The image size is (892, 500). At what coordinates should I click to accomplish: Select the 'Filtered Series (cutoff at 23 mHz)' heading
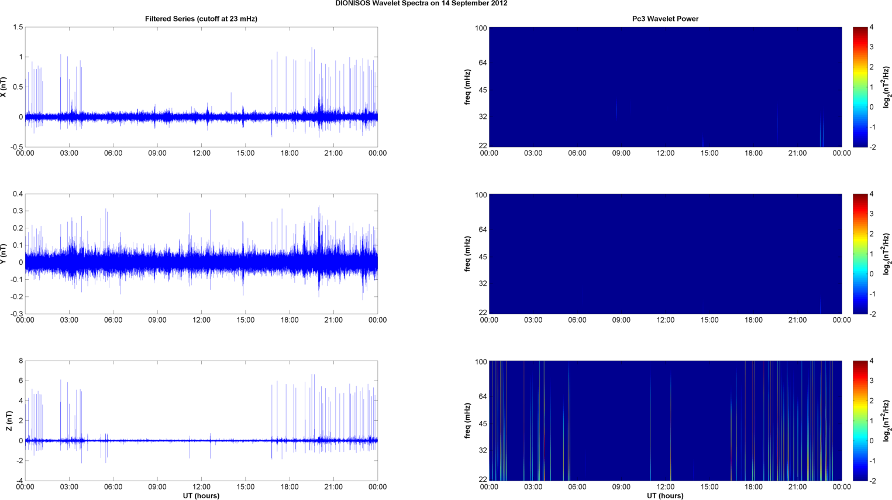coord(201,19)
